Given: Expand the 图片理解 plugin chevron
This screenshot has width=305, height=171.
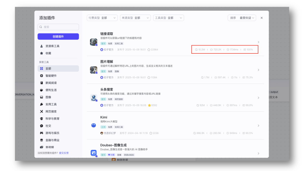Looking at the screenshot, I should [258, 70].
